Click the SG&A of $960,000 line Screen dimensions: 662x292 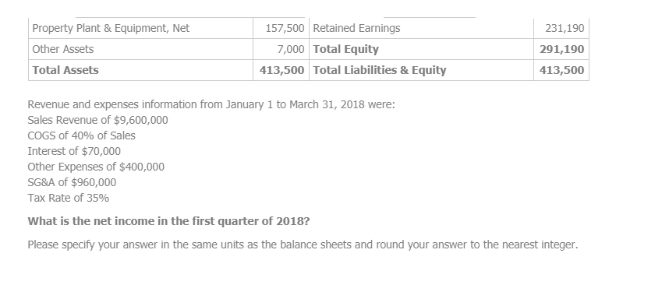click(72, 182)
